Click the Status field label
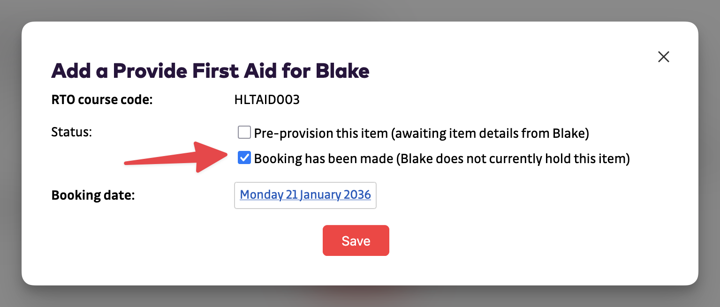The width and height of the screenshot is (720, 307). (x=71, y=132)
